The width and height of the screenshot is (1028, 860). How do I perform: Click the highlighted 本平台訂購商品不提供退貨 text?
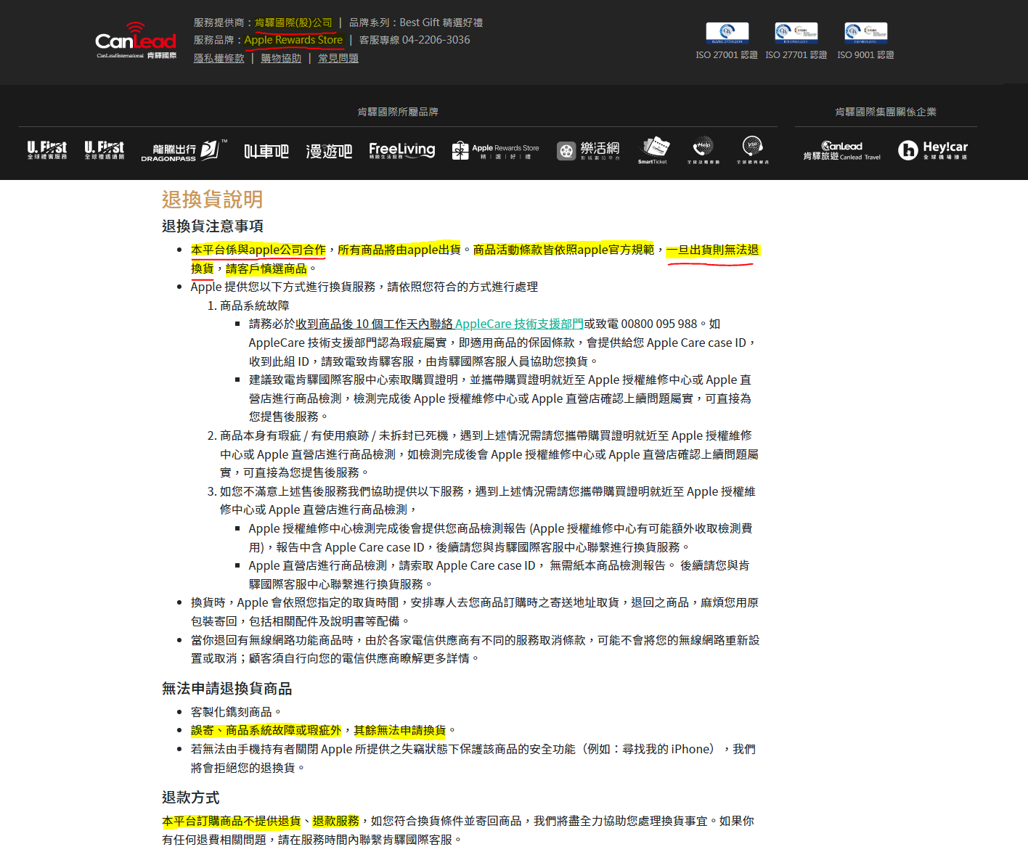(232, 821)
